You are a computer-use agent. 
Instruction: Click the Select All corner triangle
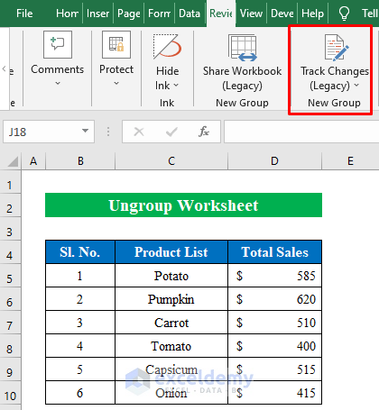pyautogui.click(x=13, y=161)
